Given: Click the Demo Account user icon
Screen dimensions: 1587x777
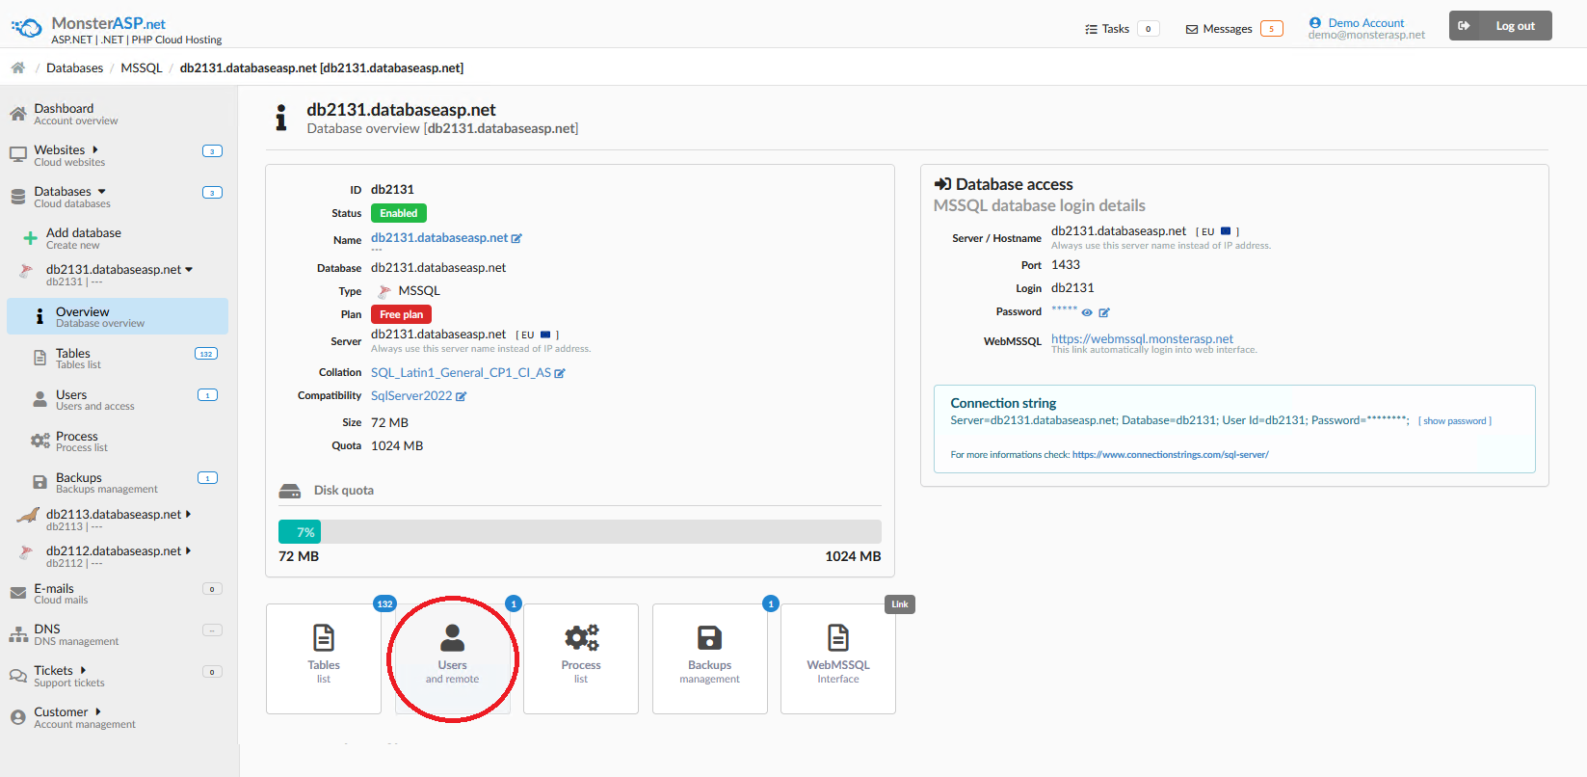Looking at the screenshot, I should point(1314,22).
